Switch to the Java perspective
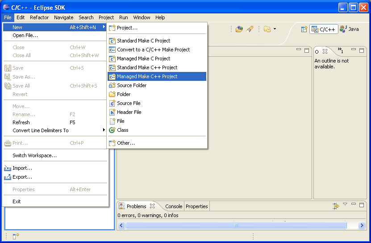 tap(350, 29)
